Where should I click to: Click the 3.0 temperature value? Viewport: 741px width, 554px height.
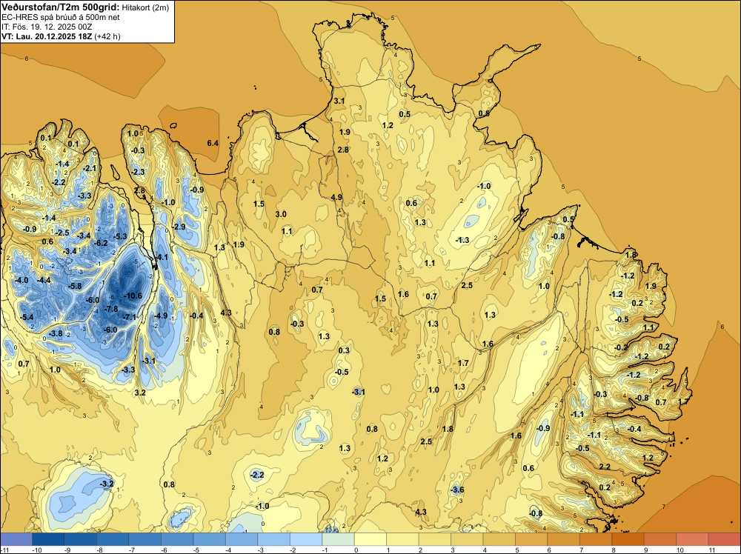pyautogui.click(x=281, y=215)
